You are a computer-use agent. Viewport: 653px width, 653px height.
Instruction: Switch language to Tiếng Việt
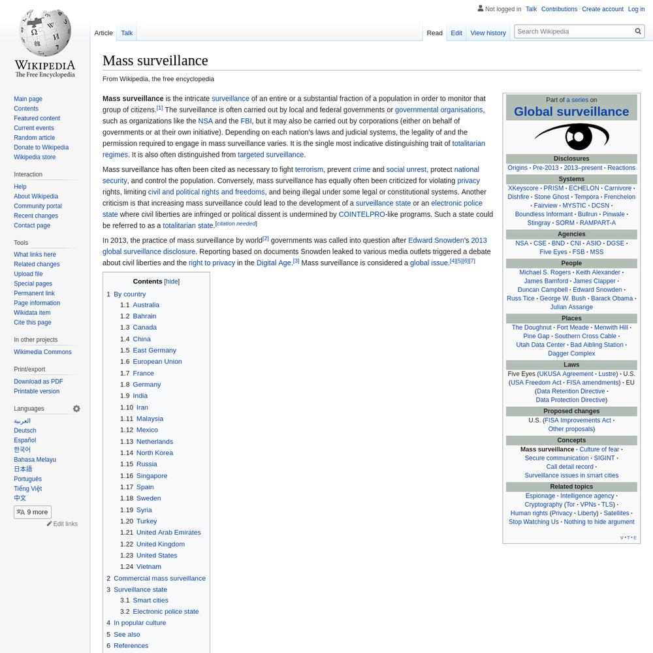(27, 488)
